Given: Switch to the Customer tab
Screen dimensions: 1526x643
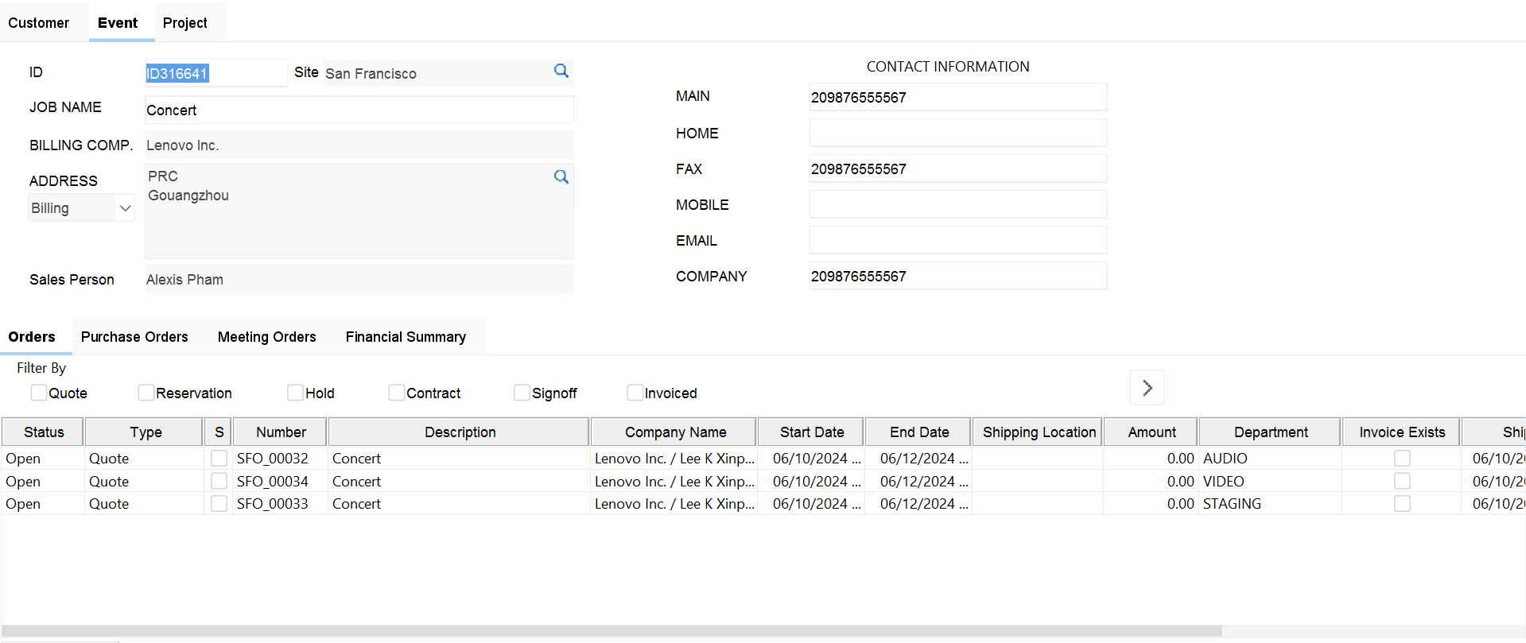Looking at the screenshot, I should pyautogui.click(x=39, y=23).
